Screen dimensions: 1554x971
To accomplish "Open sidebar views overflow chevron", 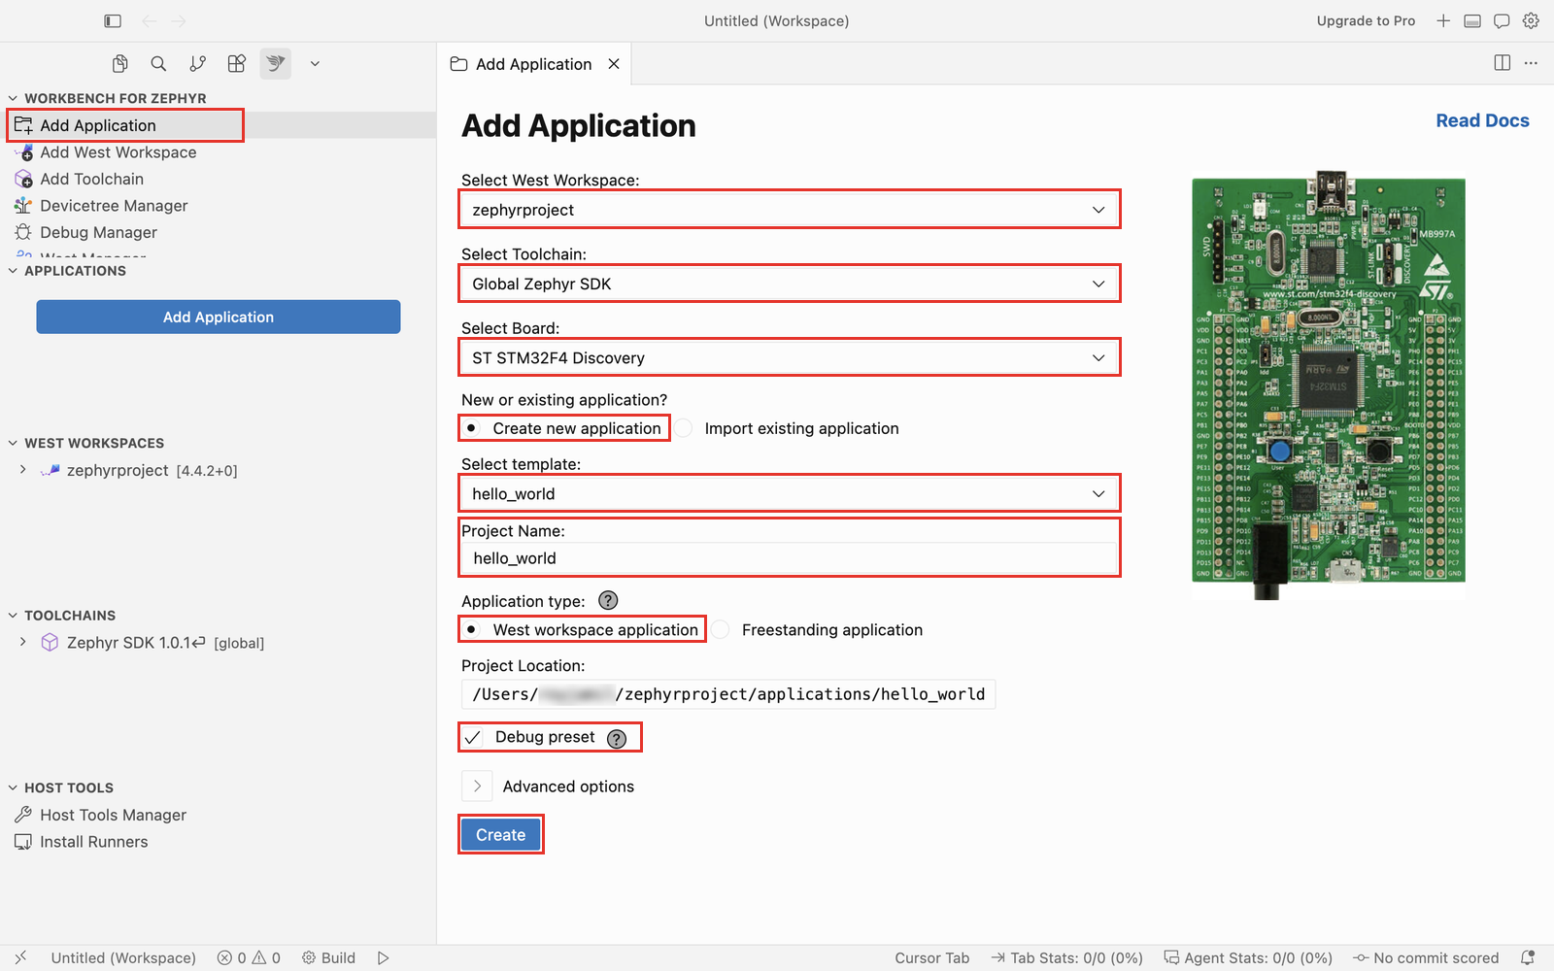I will click(x=315, y=64).
